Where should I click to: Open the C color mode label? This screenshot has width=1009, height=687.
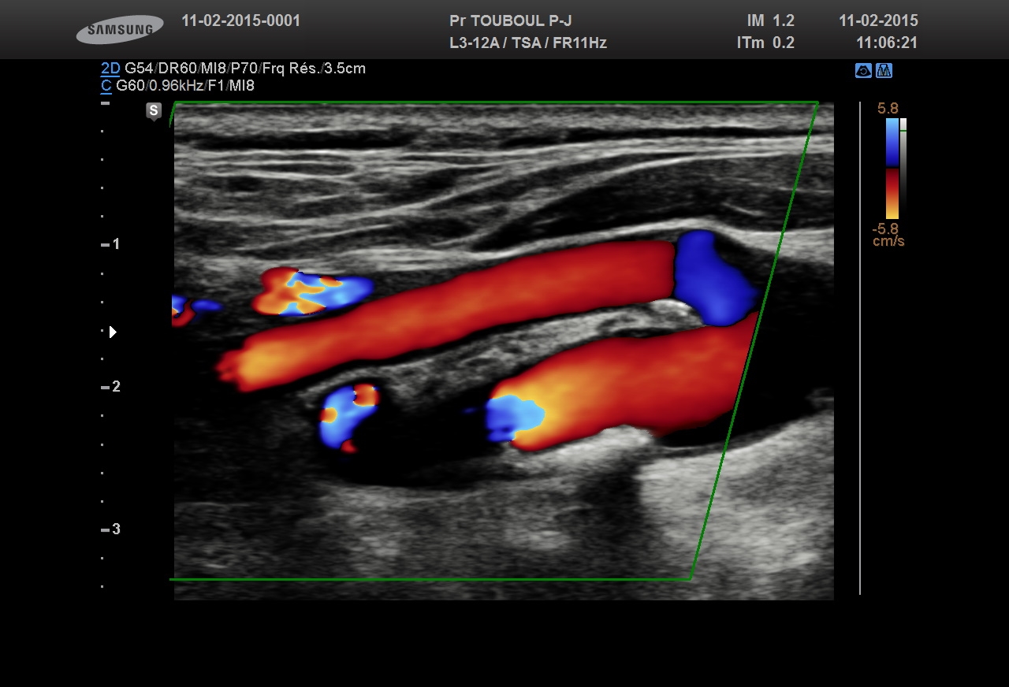coord(106,86)
